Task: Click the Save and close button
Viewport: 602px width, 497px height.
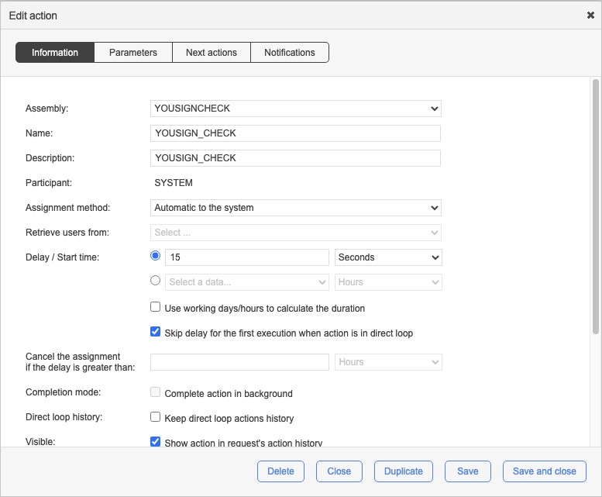Action: (x=544, y=471)
